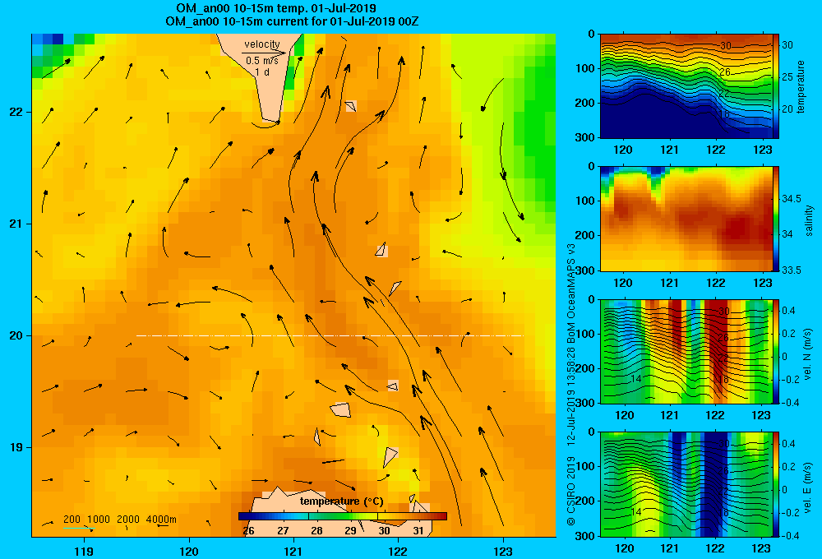The height and width of the screenshot is (559, 822).
Task: Open the salinity depth-section panel
Action: click(686, 219)
